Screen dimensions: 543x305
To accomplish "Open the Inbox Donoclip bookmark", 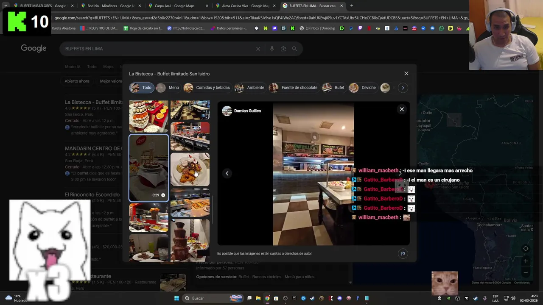I will (317, 28).
